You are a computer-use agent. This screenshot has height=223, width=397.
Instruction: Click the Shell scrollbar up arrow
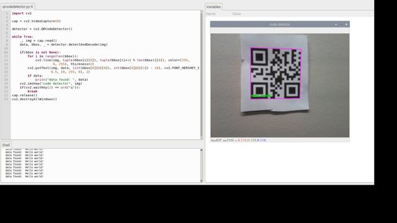point(202,150)
